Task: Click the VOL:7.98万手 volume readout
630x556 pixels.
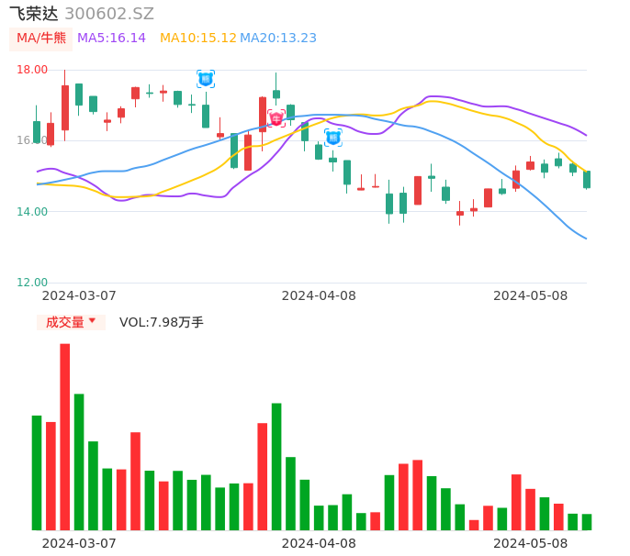Action: (162, 322)
